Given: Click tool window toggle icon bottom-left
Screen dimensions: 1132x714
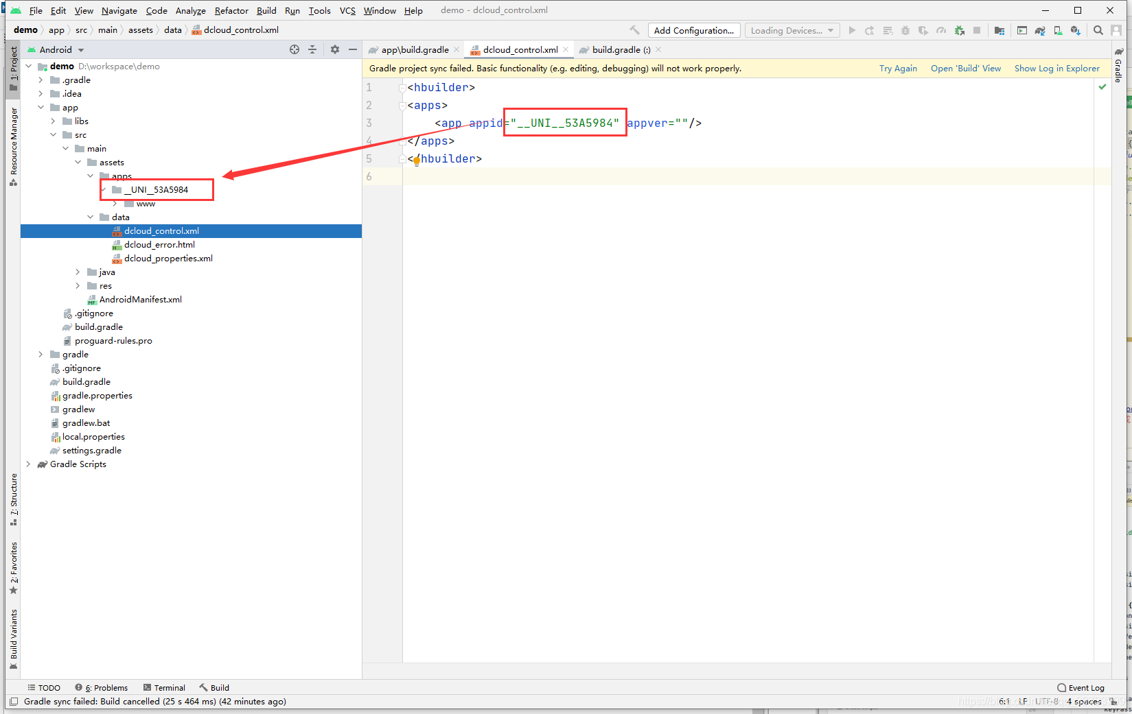Looking at the screenshot, I should (14, 702).
